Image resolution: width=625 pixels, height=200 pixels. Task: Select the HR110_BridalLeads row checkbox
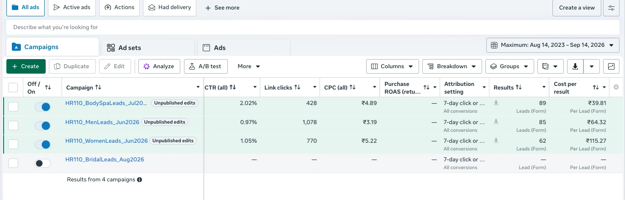[x=13, y=163]
